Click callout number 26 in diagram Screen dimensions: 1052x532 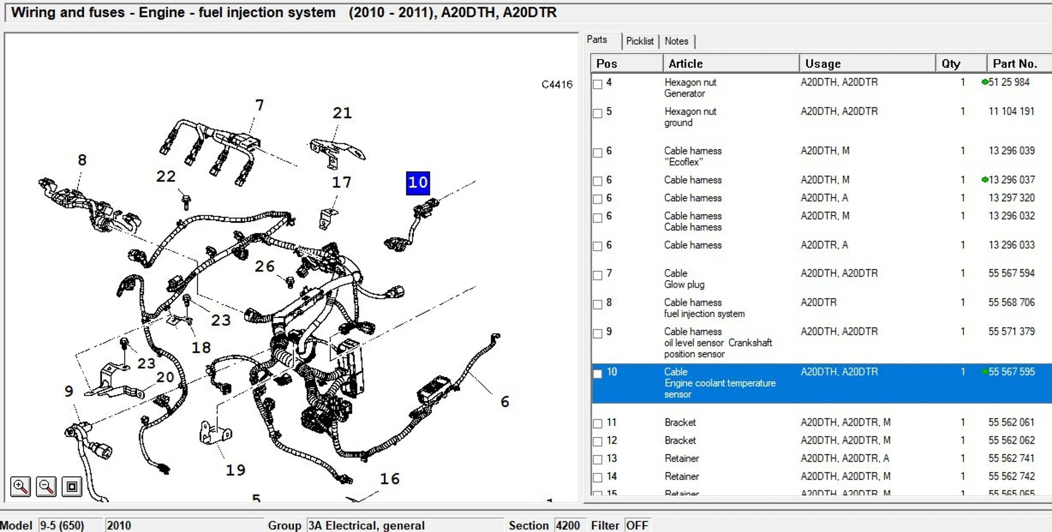[264, 266]
